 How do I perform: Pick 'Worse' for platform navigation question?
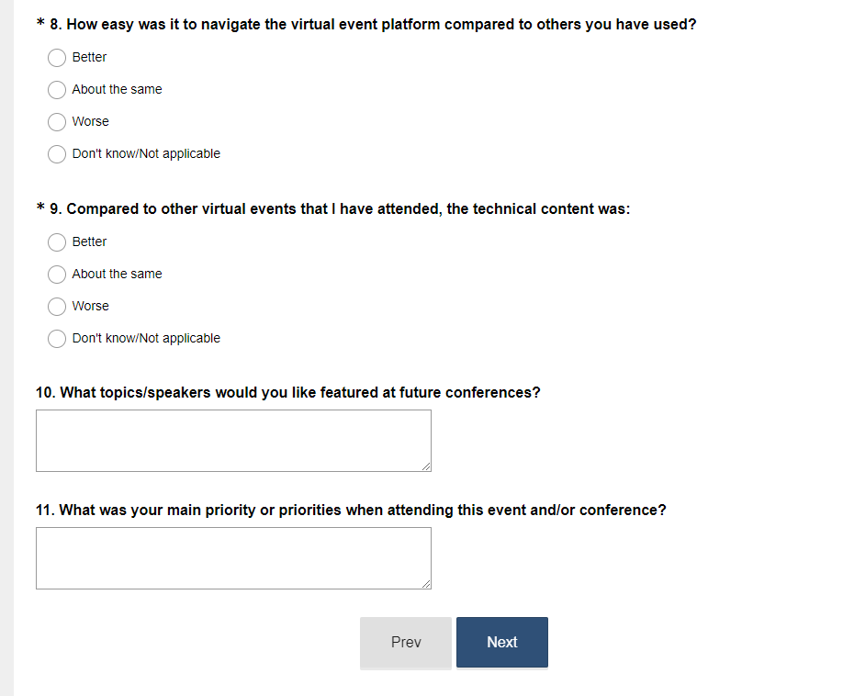point(57,122)
